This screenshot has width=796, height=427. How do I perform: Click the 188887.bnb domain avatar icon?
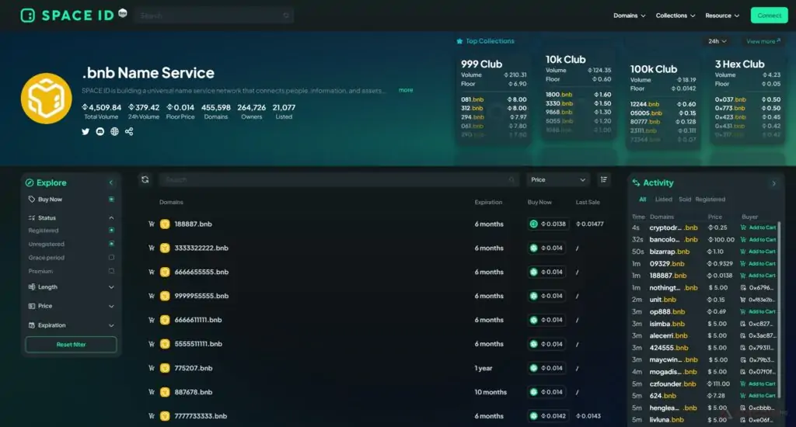point(165,224)
